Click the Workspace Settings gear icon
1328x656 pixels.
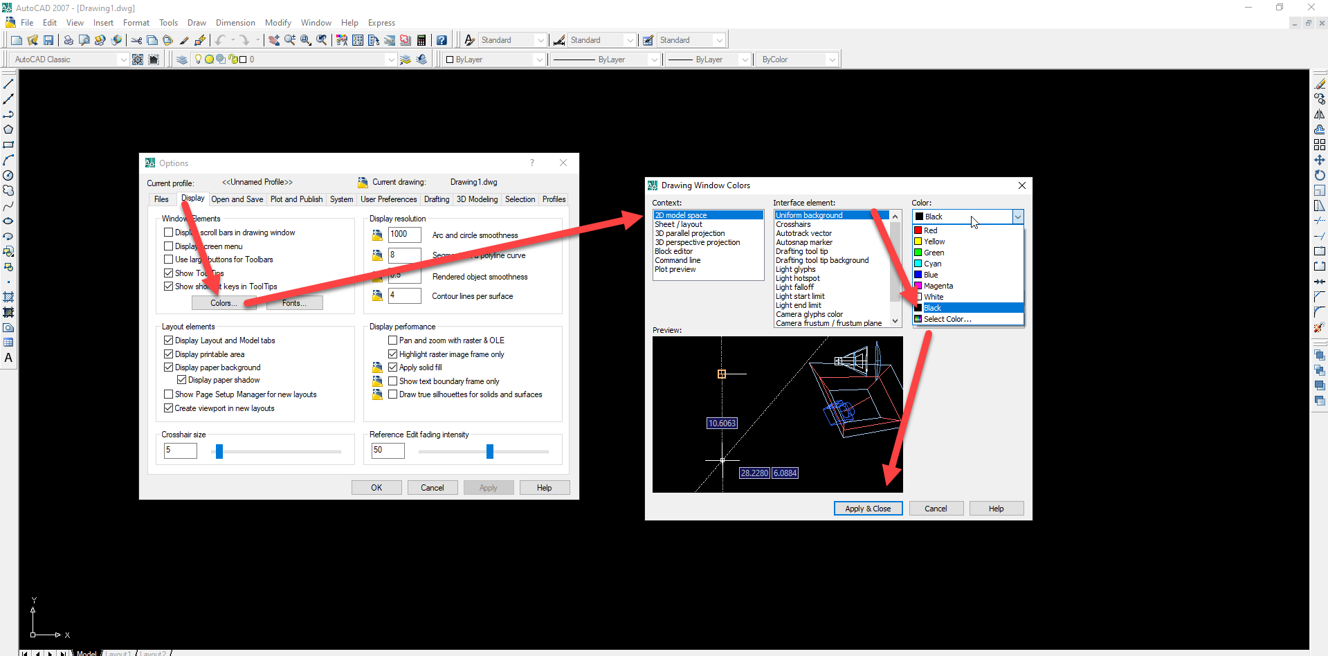(x=138, y=60)
